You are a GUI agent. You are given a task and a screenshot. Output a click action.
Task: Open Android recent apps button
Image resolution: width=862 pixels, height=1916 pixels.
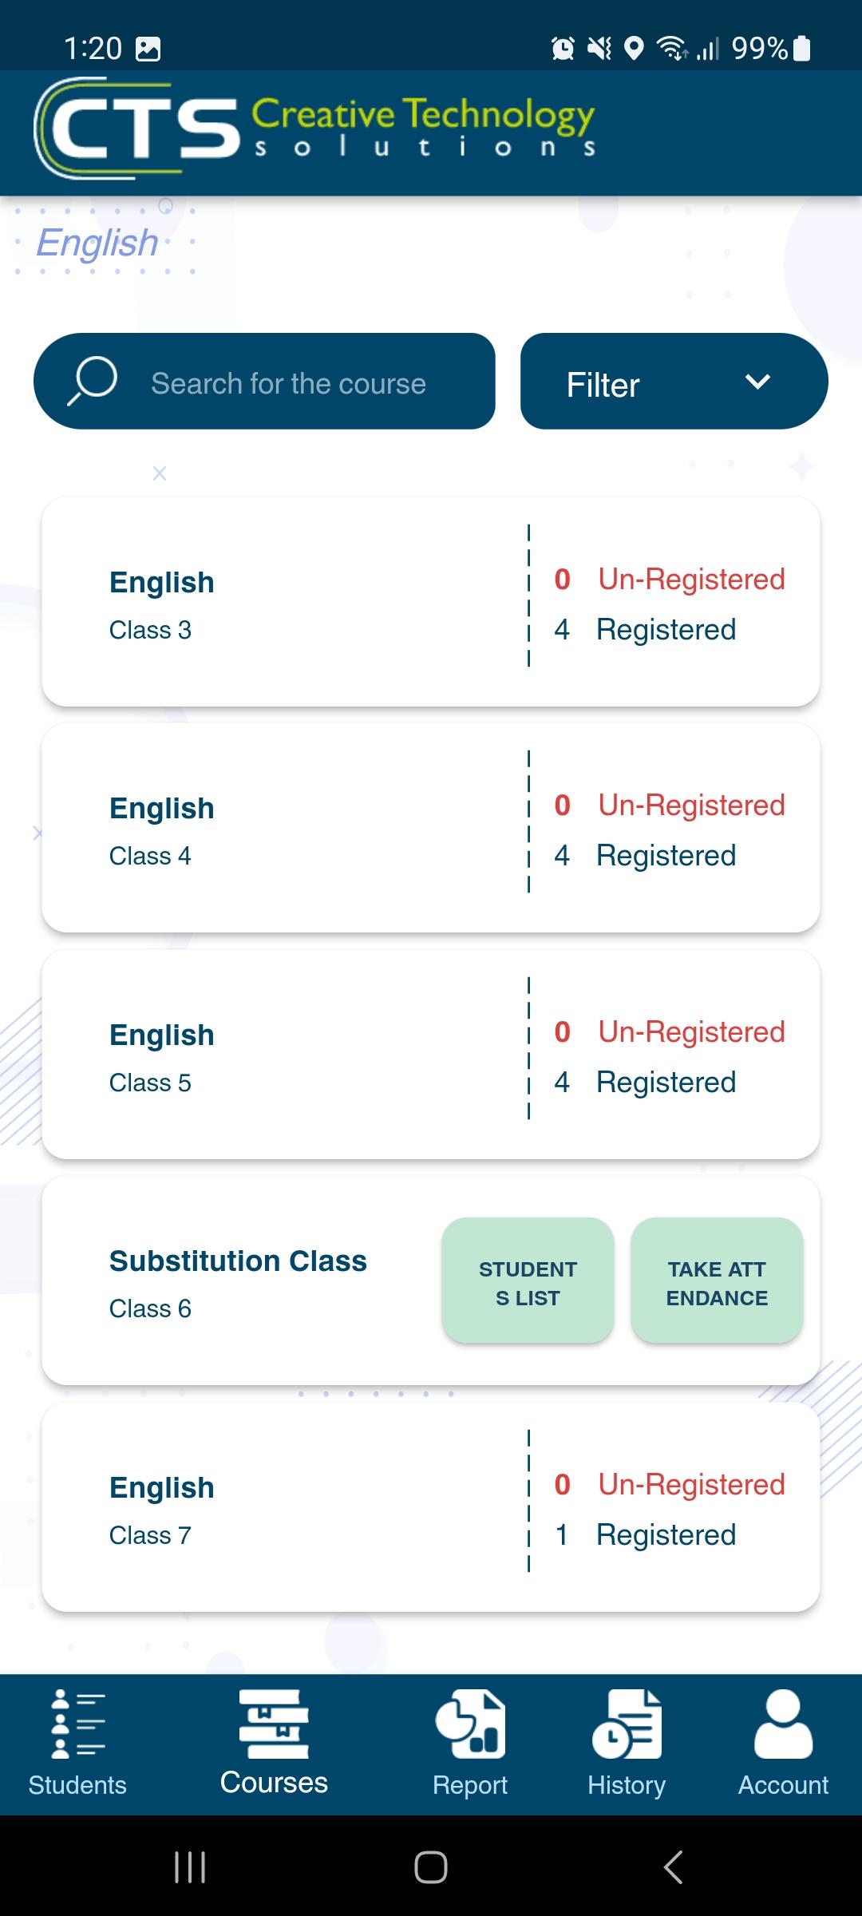click(x=190, y=1867)
